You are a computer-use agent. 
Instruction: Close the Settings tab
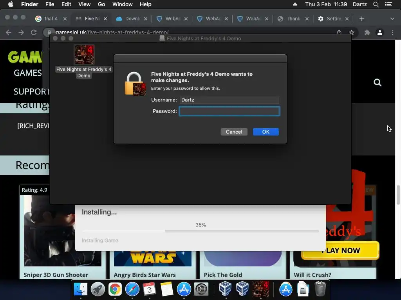pos(347,19)
